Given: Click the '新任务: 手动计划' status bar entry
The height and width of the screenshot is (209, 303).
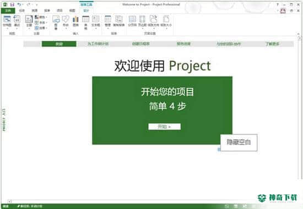Looking at the screenshot, I should (x=30, y=206).
